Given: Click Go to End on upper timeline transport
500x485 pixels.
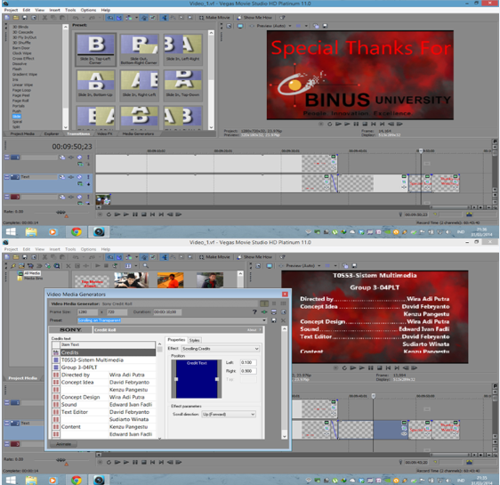Looking at the screenshot, I should (x=161, y=214).
